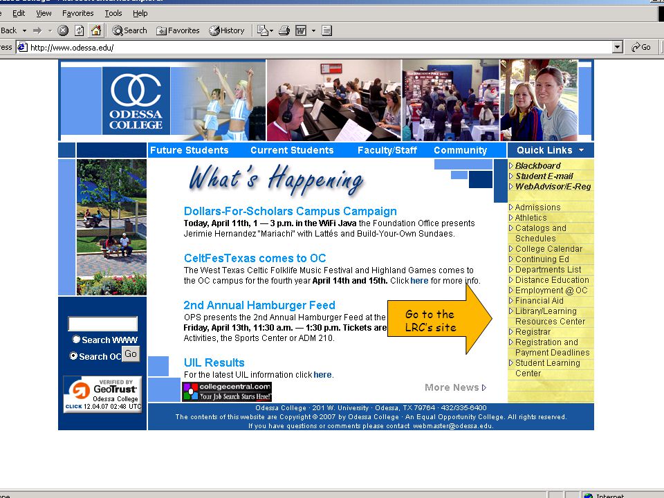Select the Search OC radio button
Image resolution: width=664 pixels, height=498 pixels.
74,356
